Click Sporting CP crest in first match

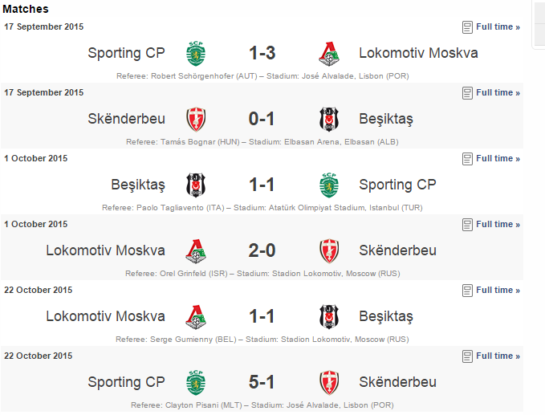click(x=196, y=54)
